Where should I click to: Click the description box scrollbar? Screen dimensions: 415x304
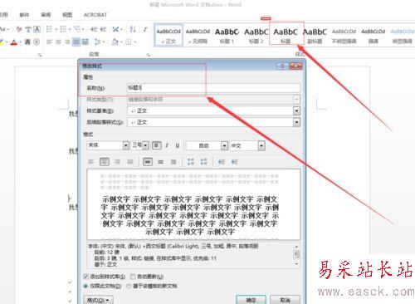coord(296,255)
